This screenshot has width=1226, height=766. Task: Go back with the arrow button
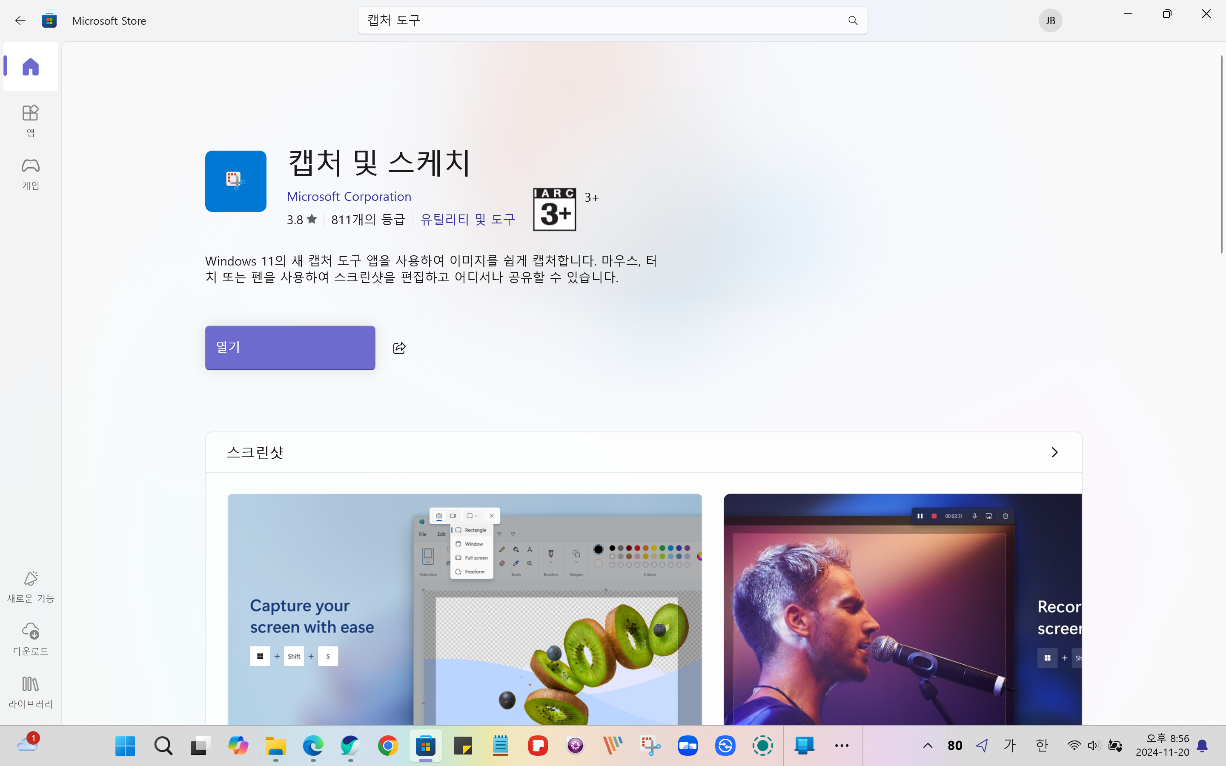[x=20, y=20]
